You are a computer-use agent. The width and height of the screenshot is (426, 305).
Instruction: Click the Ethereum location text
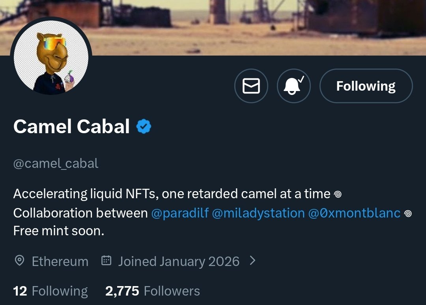60,261
